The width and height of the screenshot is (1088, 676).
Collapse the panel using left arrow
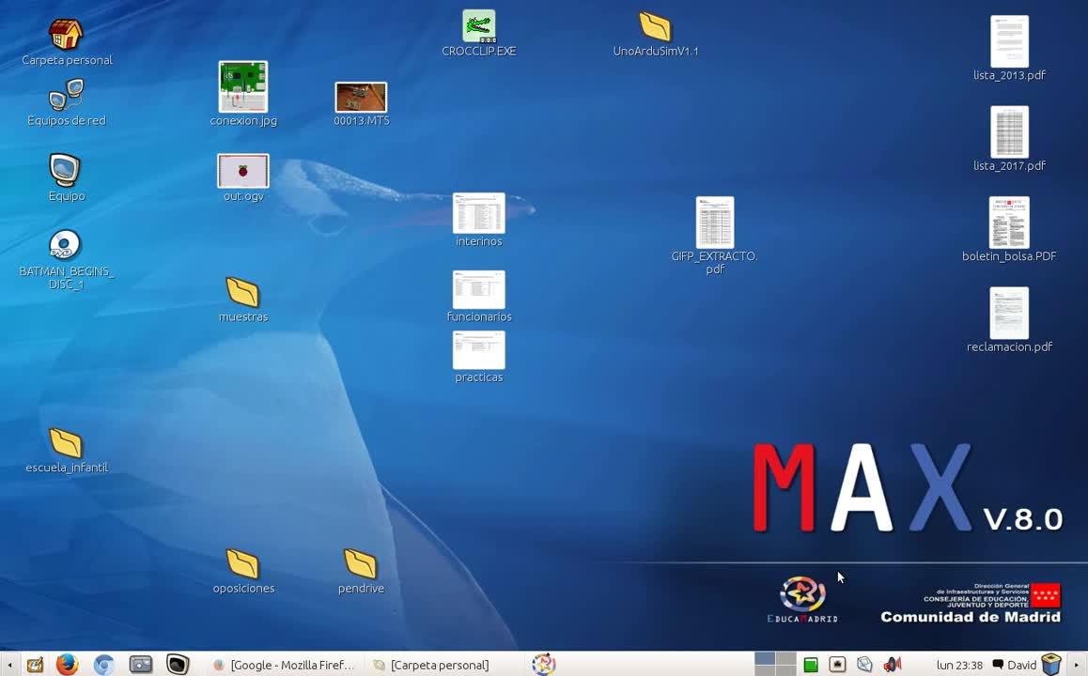click(9, 665)
